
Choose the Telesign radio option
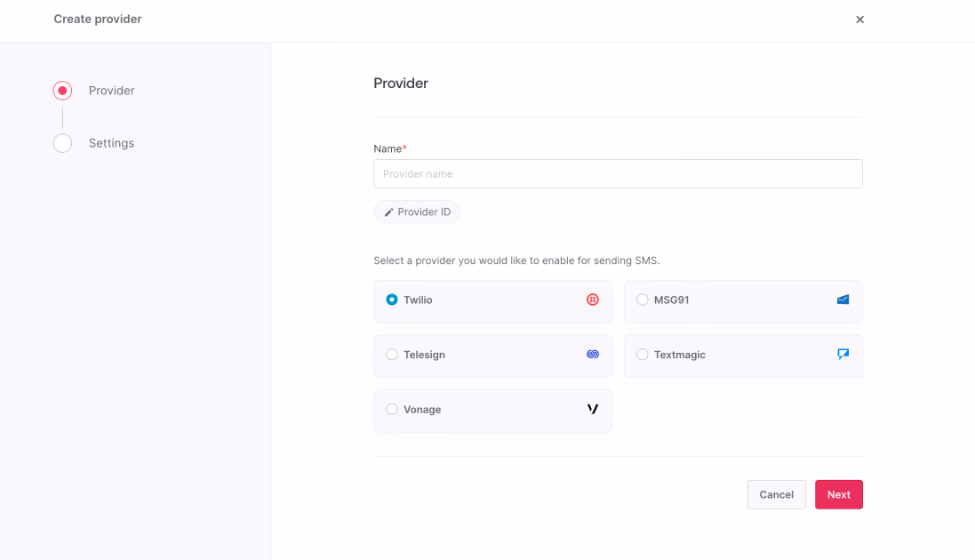click(x=392, y=355)
